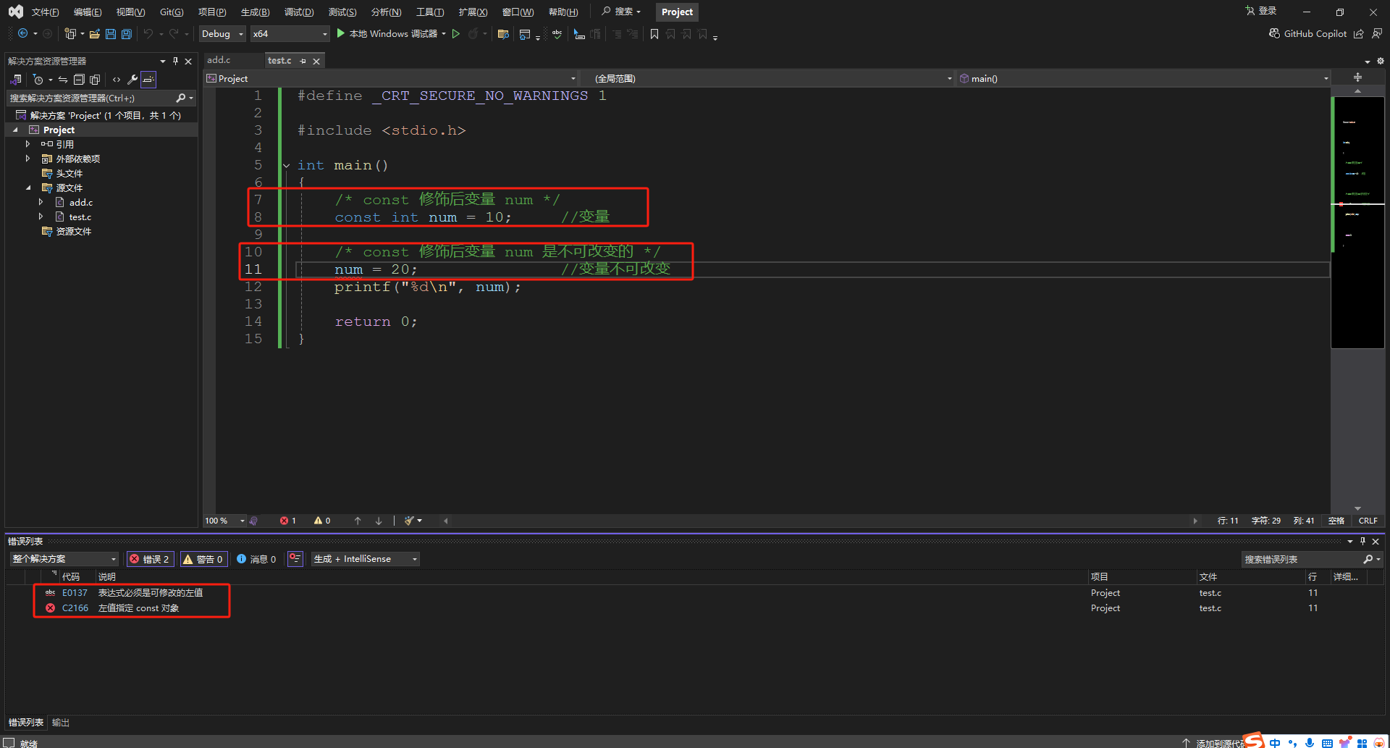The width and height of the screenshot is (1390, 748).
Task: Open the 帮助(H) menu
Action: (563, 12)
